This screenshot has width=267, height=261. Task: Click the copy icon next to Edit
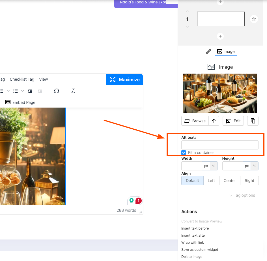[253, 121]
